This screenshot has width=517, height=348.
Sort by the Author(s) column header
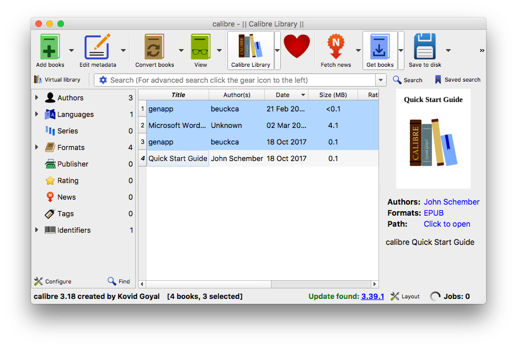tap(237, 95)
